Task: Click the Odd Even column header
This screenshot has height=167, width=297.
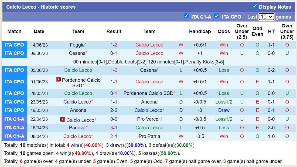Action: coord(257,31)
